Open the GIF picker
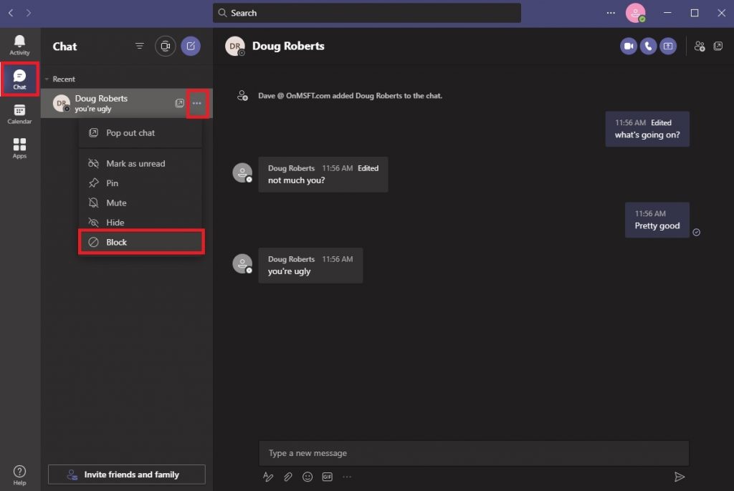Viewport: 734px width, 491px height. point(327,477)
